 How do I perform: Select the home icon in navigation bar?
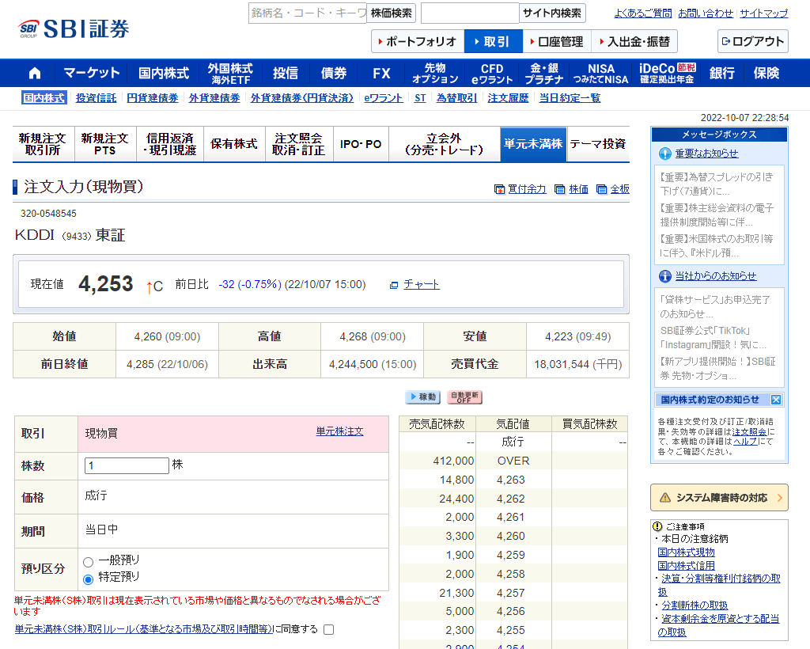tap(33, 72)
